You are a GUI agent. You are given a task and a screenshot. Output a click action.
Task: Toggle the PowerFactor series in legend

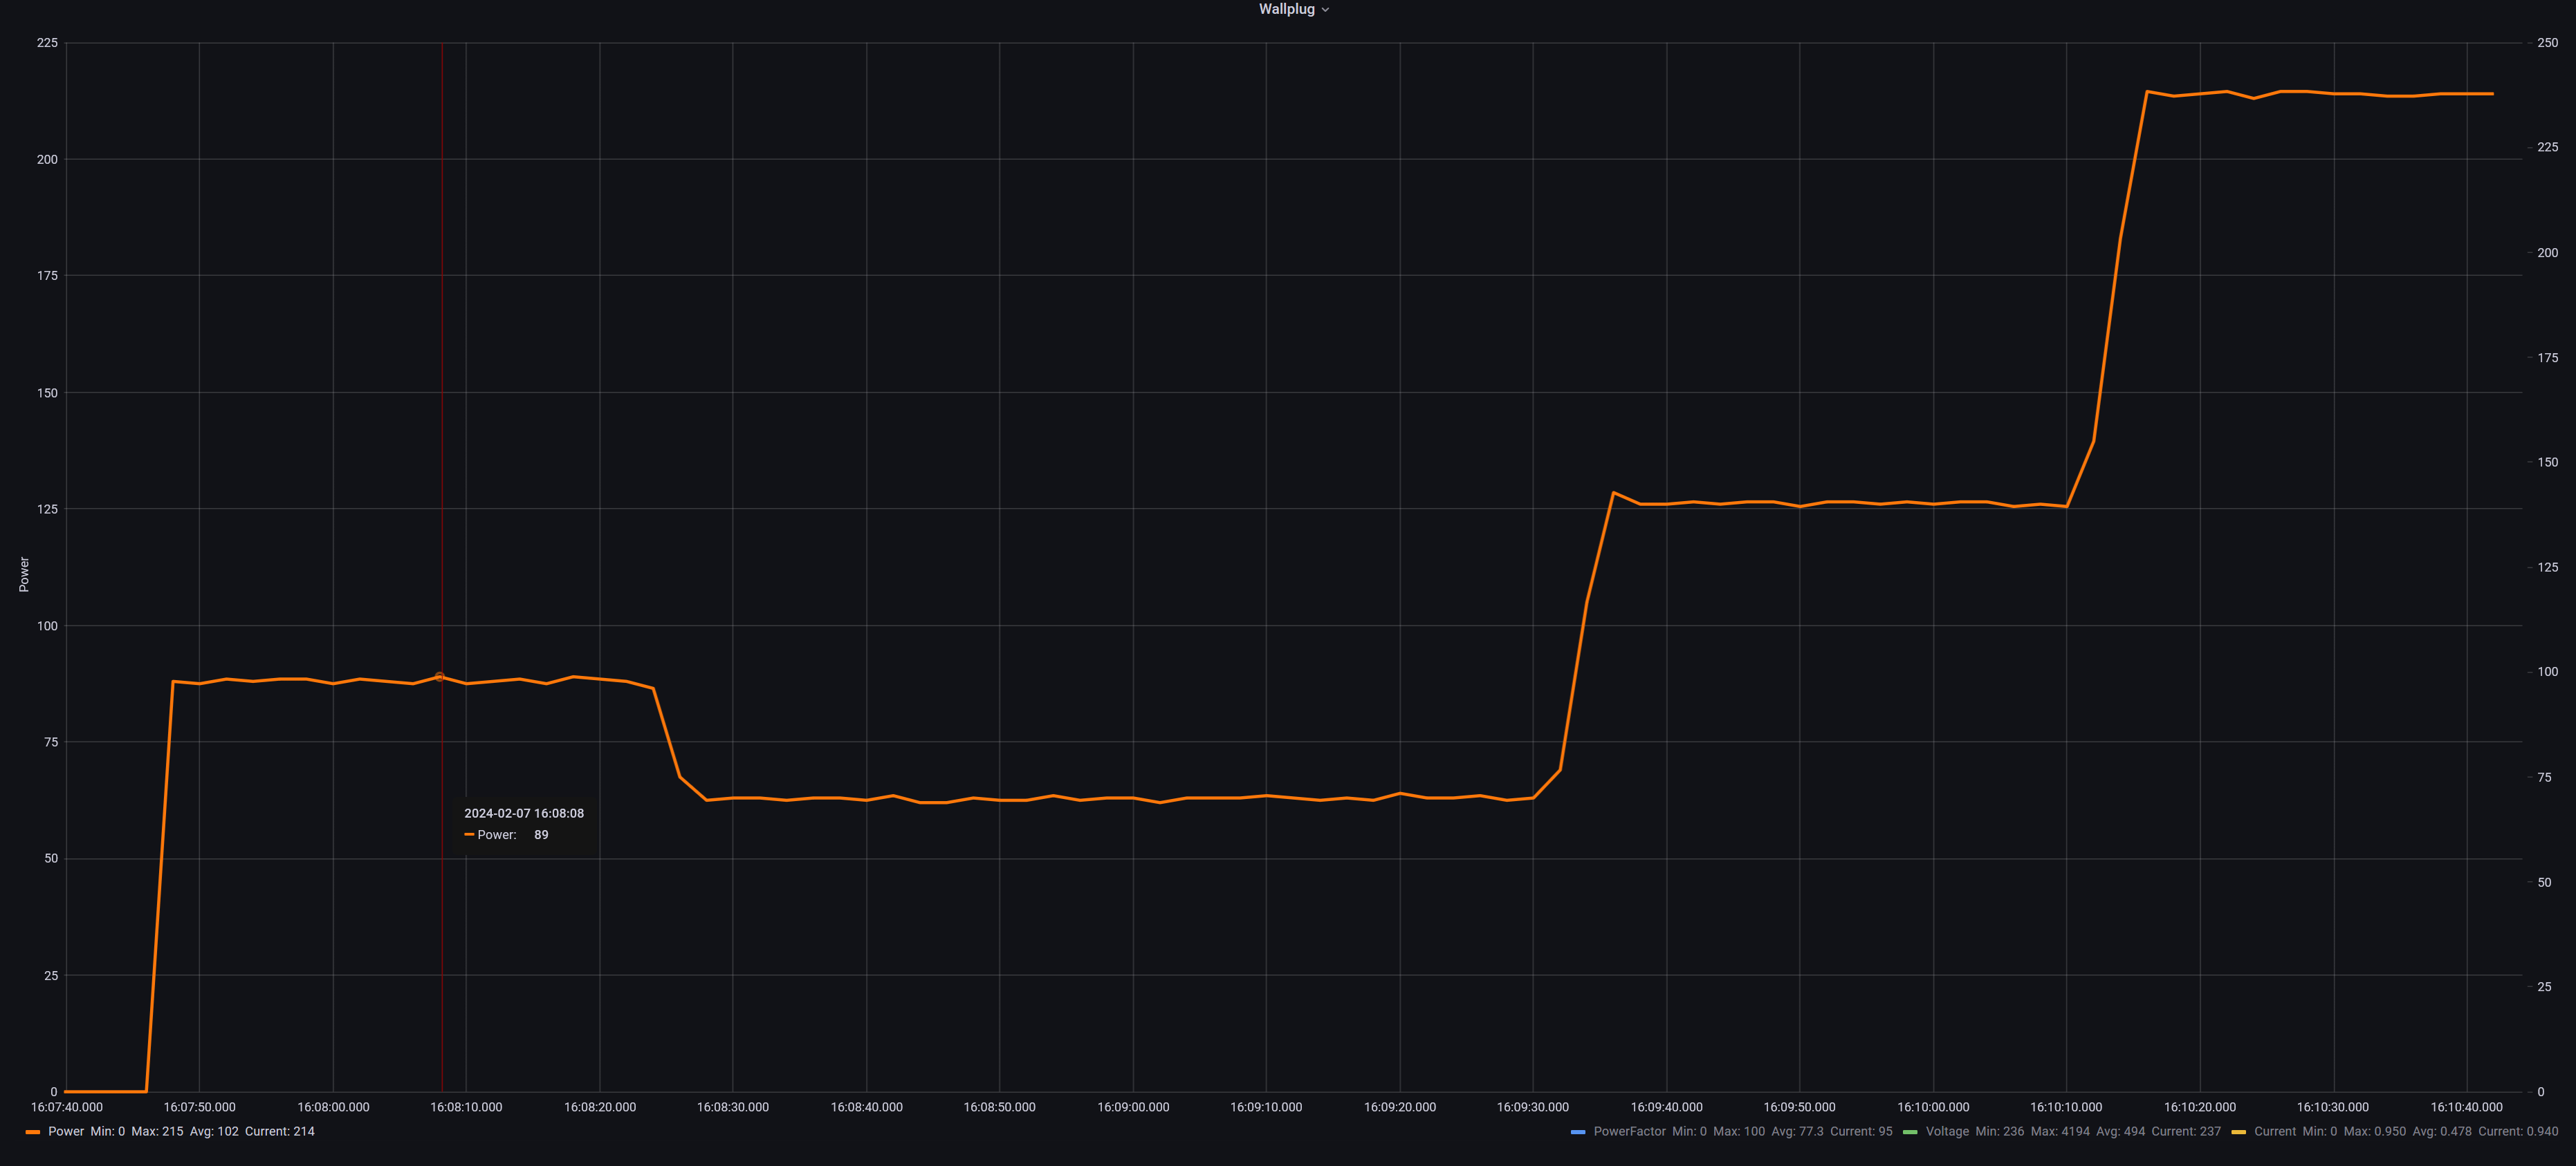pyautogui.click(x=1629, y=1131)
